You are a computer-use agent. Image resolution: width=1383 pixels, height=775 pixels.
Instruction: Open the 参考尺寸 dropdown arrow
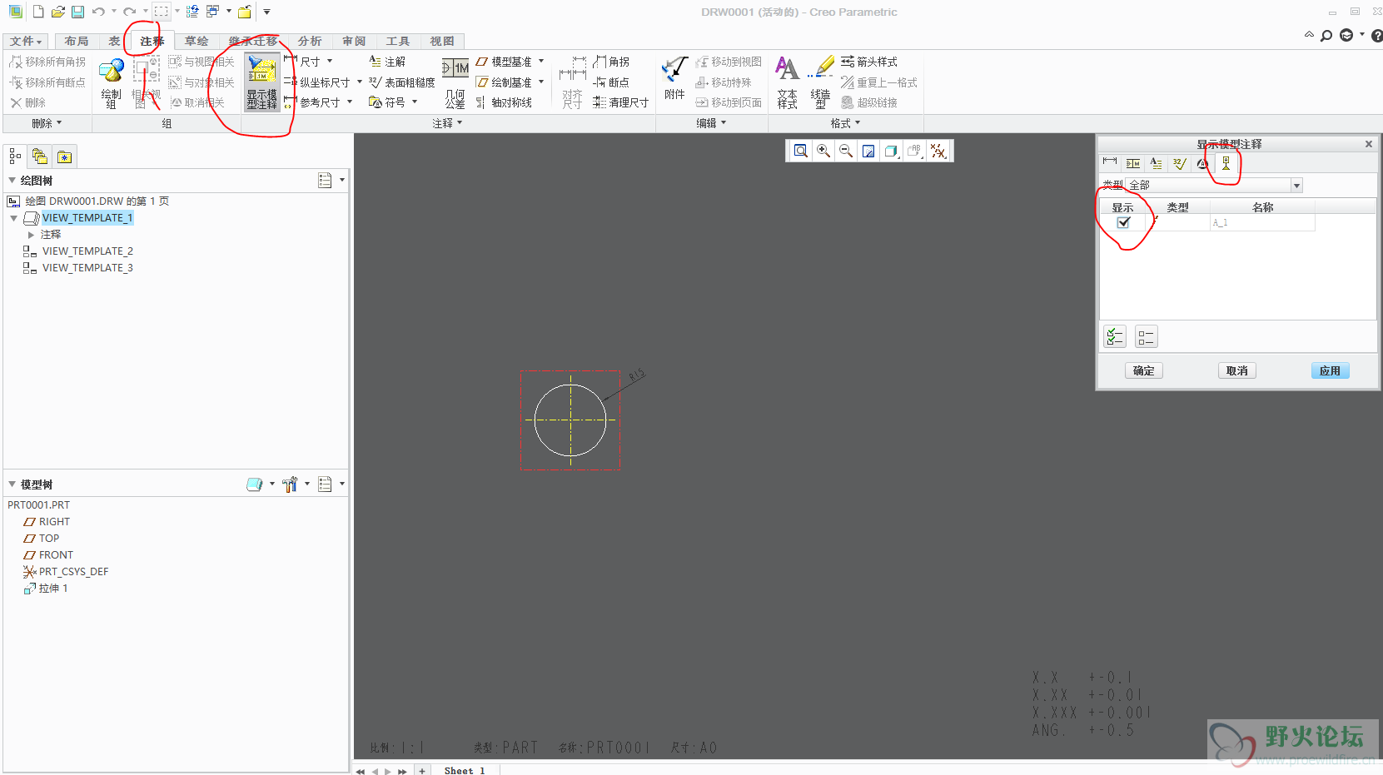pos(350,102)
